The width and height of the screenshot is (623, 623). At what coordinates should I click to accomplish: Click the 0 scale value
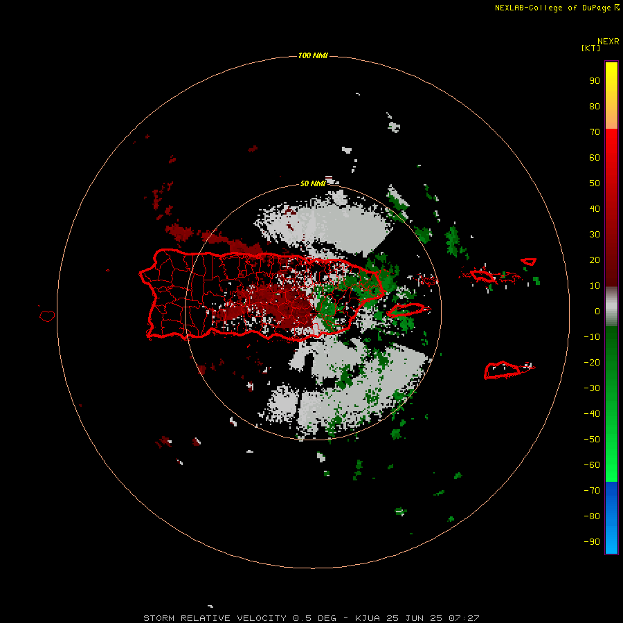click(597, 311)
